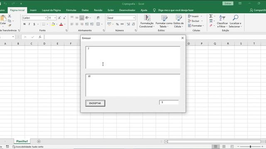266x149 pixels.
Task: Toggle middle vertical alignment
Action: click(77, 18)
